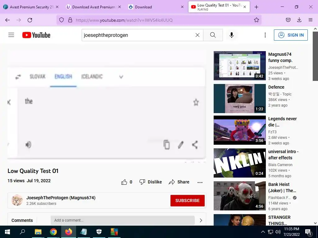318x238 pixels.
Task: Click the Defence video title
Action: tap(276, 87)
